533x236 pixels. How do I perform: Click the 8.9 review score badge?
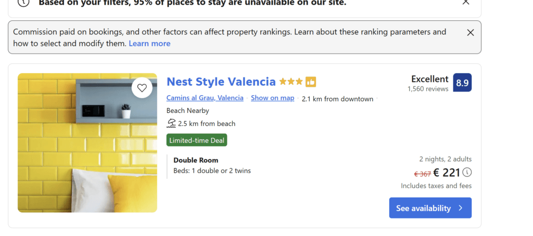(x=462, y=83)
